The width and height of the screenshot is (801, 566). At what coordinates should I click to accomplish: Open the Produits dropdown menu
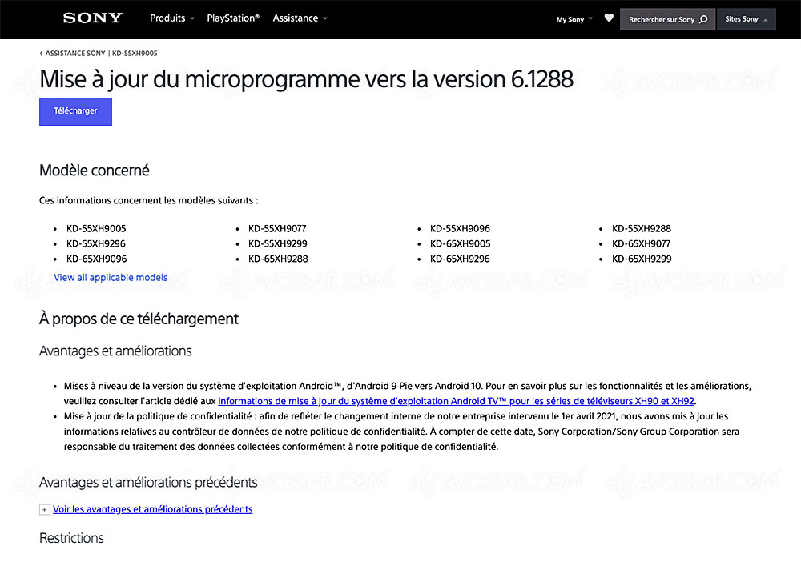pyautogui.click(x=171, y=18)
